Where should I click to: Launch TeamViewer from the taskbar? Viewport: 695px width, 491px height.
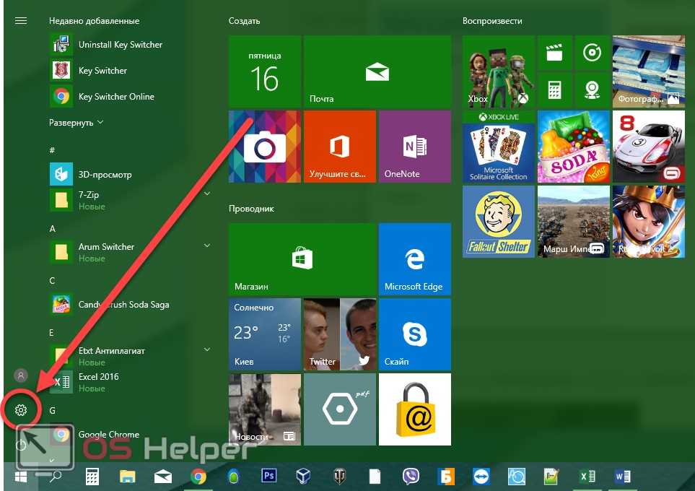click(481, 476)
